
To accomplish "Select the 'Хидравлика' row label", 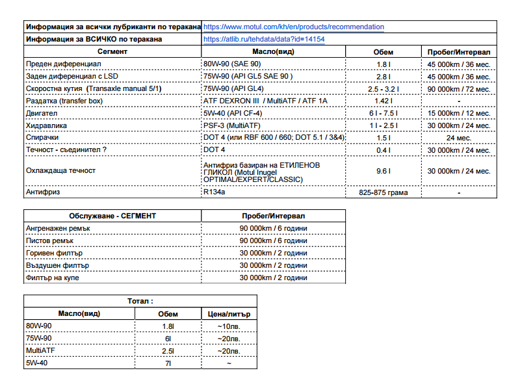I will pyautogui.click(x=112, y=125).
